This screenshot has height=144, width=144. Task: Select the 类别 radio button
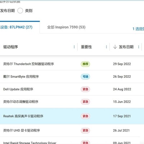click(x=20, y=11)
